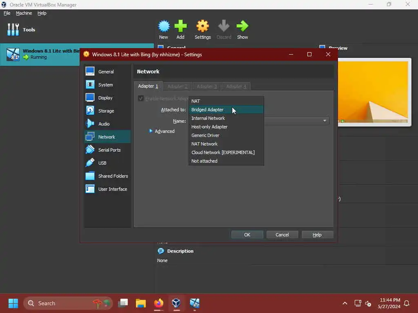Open the User Interface settings category
The width and height of the screenshot is (418, 313).
point(107,189)
